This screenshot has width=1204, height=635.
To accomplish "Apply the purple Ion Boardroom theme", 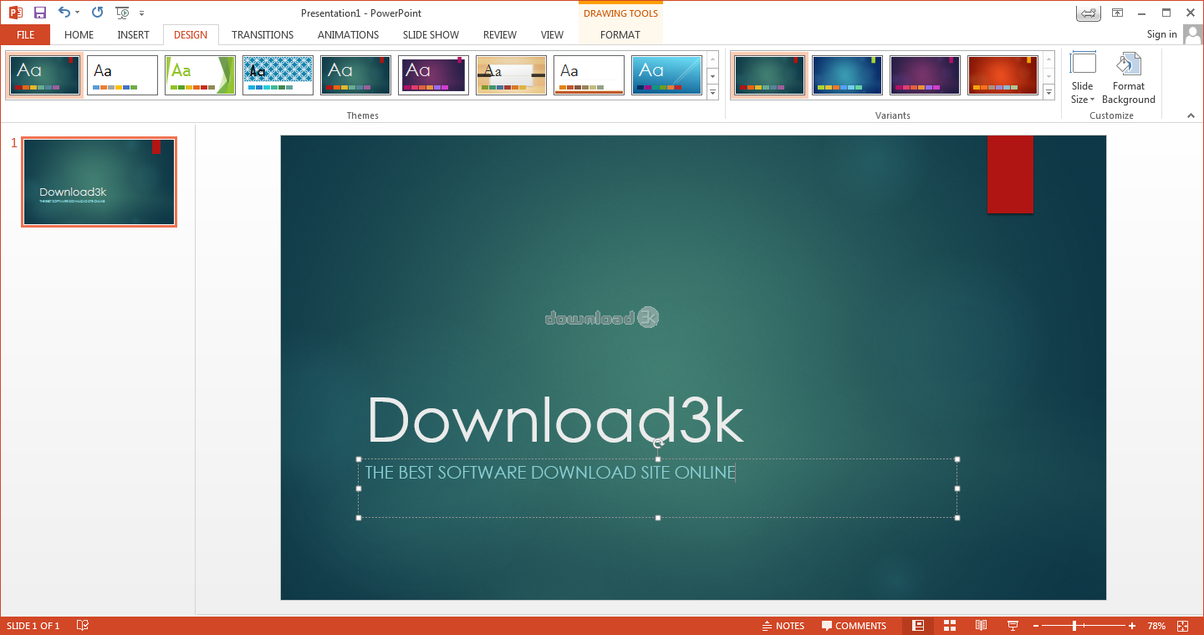I will [433, 75].
